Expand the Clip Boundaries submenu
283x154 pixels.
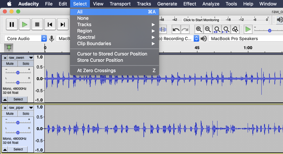point(114,43)
